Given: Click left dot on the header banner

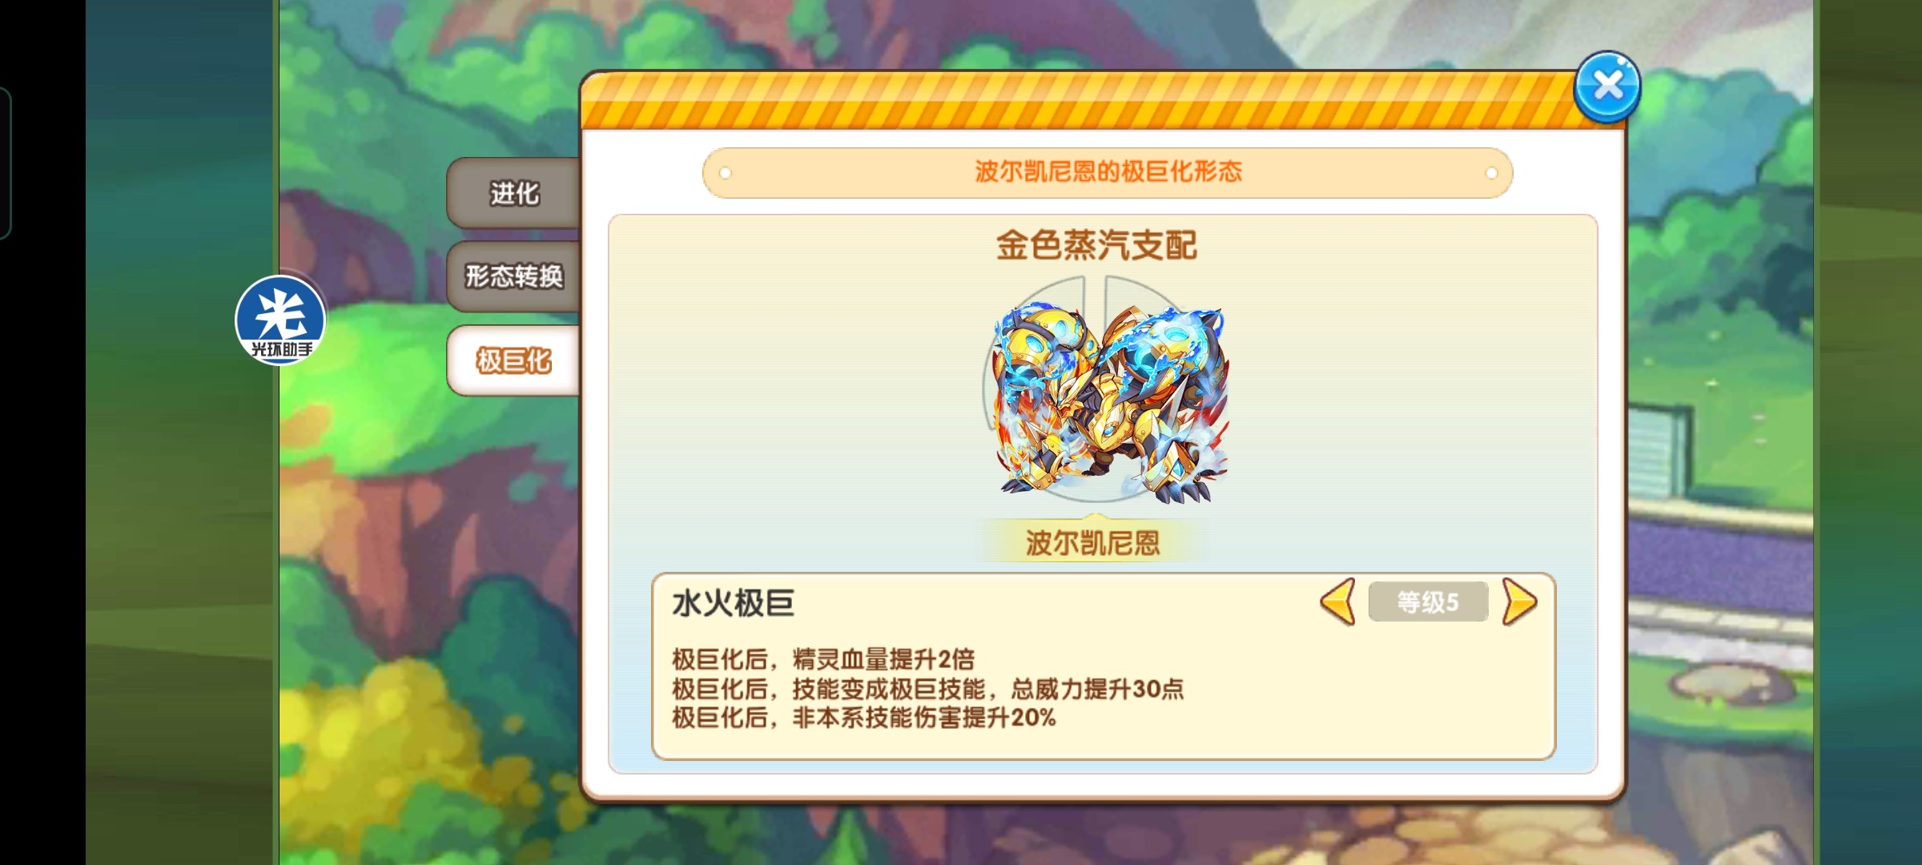Looking at the screenshot, I should click(725, 173).
